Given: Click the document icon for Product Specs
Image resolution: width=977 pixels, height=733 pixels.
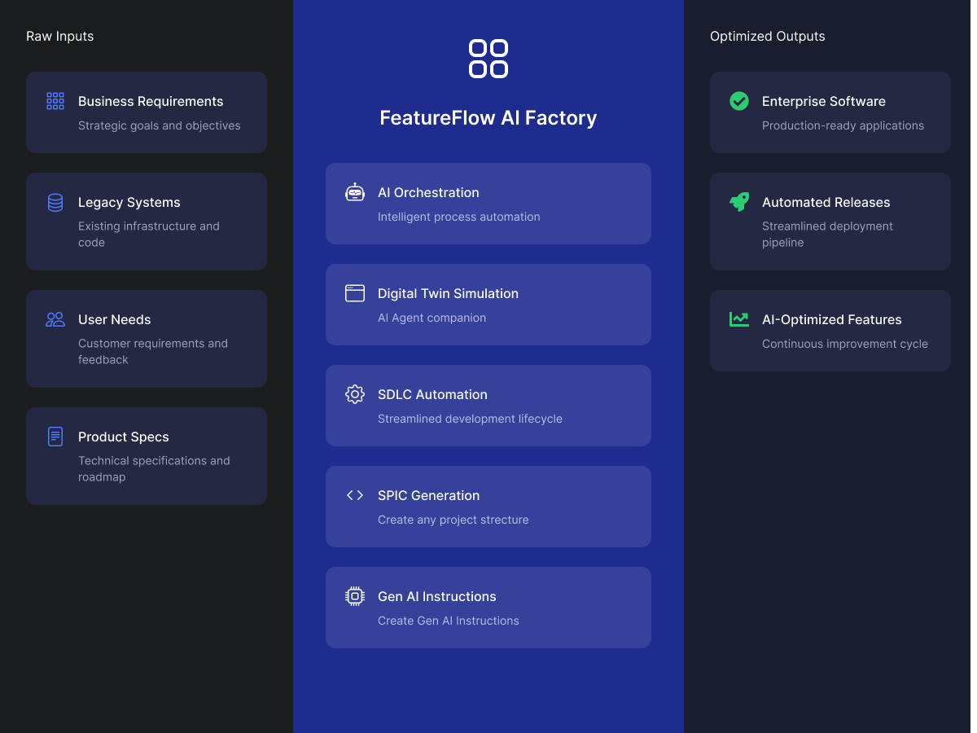Looking at the screenshot, I should click(x=55, y=437).
